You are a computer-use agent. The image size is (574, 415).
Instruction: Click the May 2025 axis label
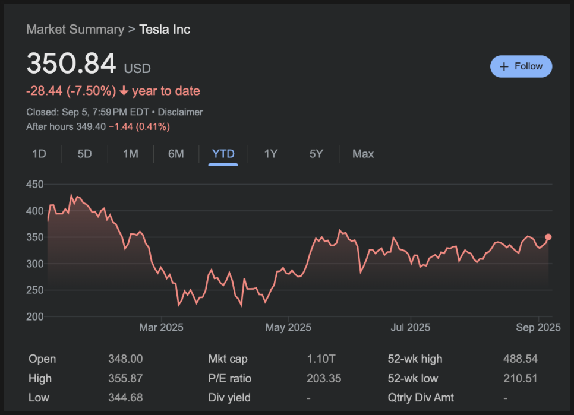pos(288,327)
